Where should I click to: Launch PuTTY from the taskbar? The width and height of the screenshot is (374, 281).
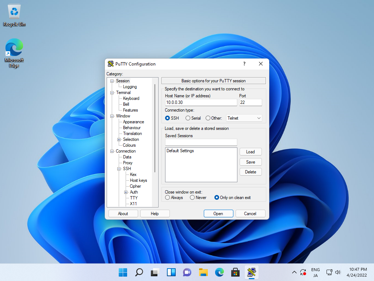pyautogui.click(x=251, y=272)
